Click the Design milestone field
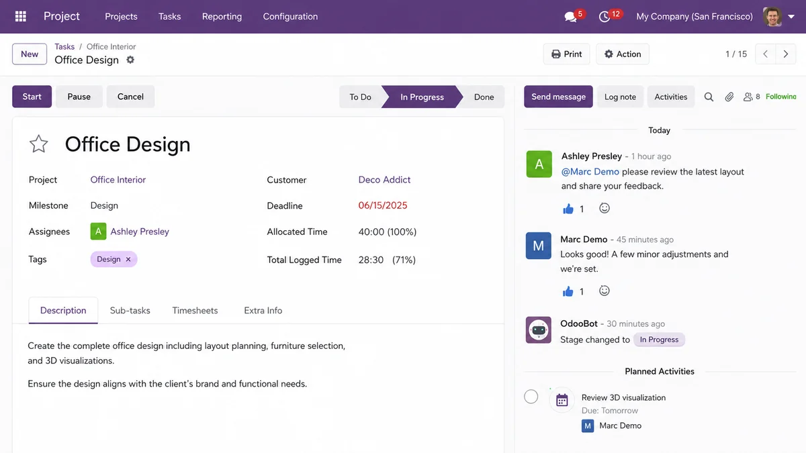 tap(104, 205)
